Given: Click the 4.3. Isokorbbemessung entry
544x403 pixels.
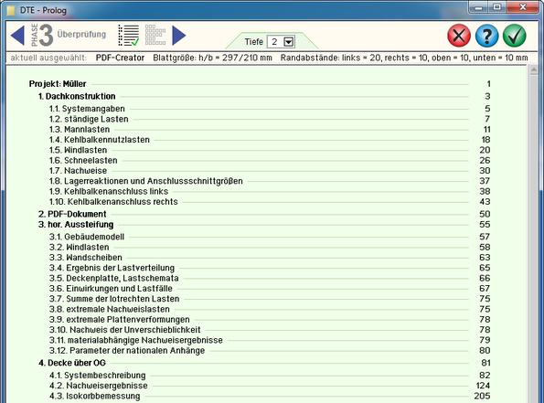Looking at the screenshot, I should pyautogui.click(x=95, y=396).
